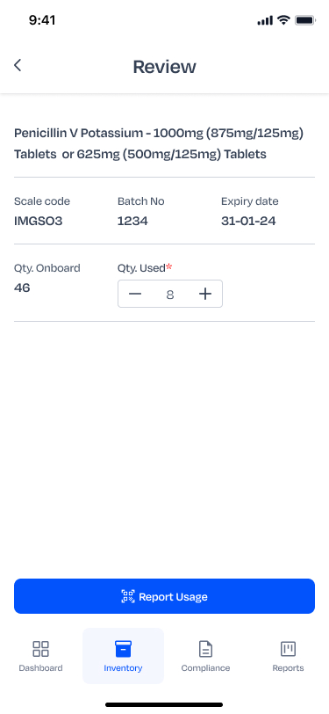Tap the battery status icon
The image size is (329, 714).
tap(305, 20)
